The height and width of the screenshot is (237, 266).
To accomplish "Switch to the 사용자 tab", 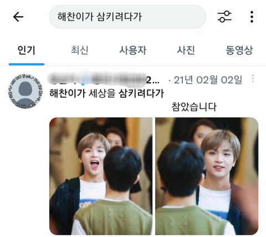I will pos(133,51).
